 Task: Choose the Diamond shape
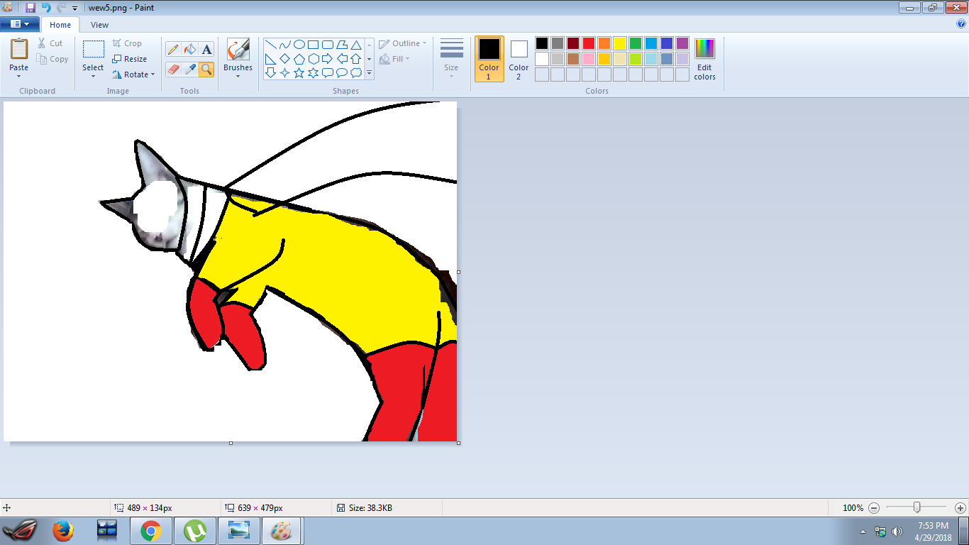pos(285,58)
